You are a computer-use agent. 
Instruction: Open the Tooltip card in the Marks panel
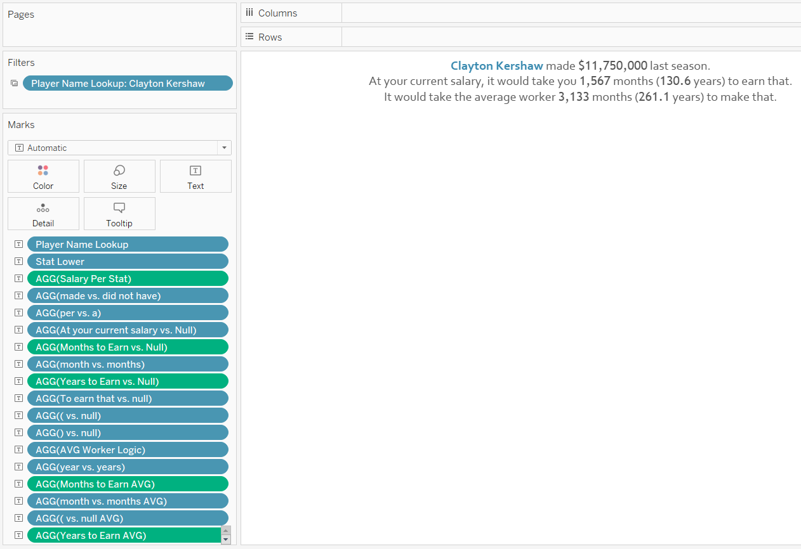click(x=119, y=213)
